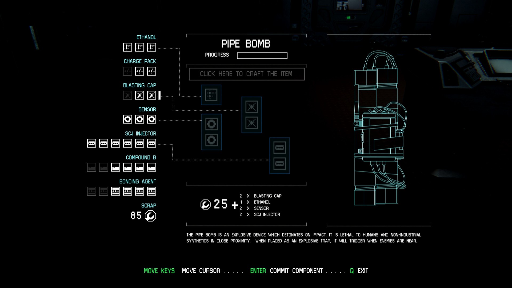This screenshot has width=512, height=288.
Task: Click the Scrap wrench icon beside 85
Action: pos(150,216)
